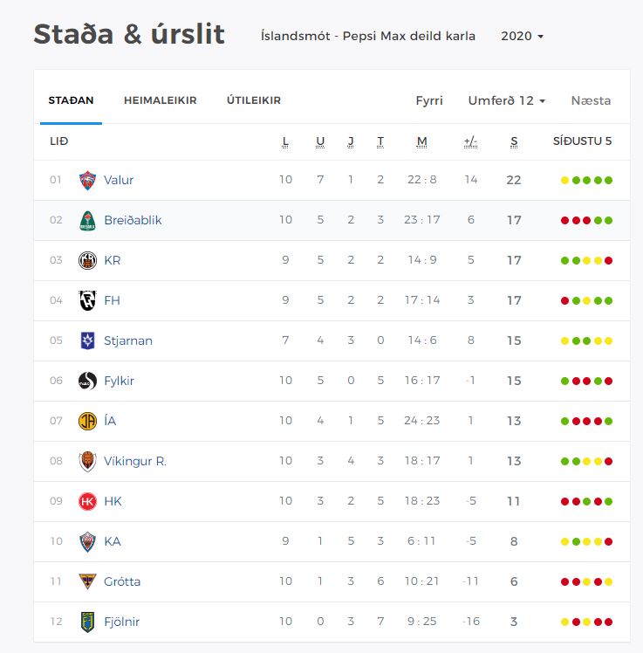Switch to the Útileikir tab

pyautogui.click(x=253, y=100)
